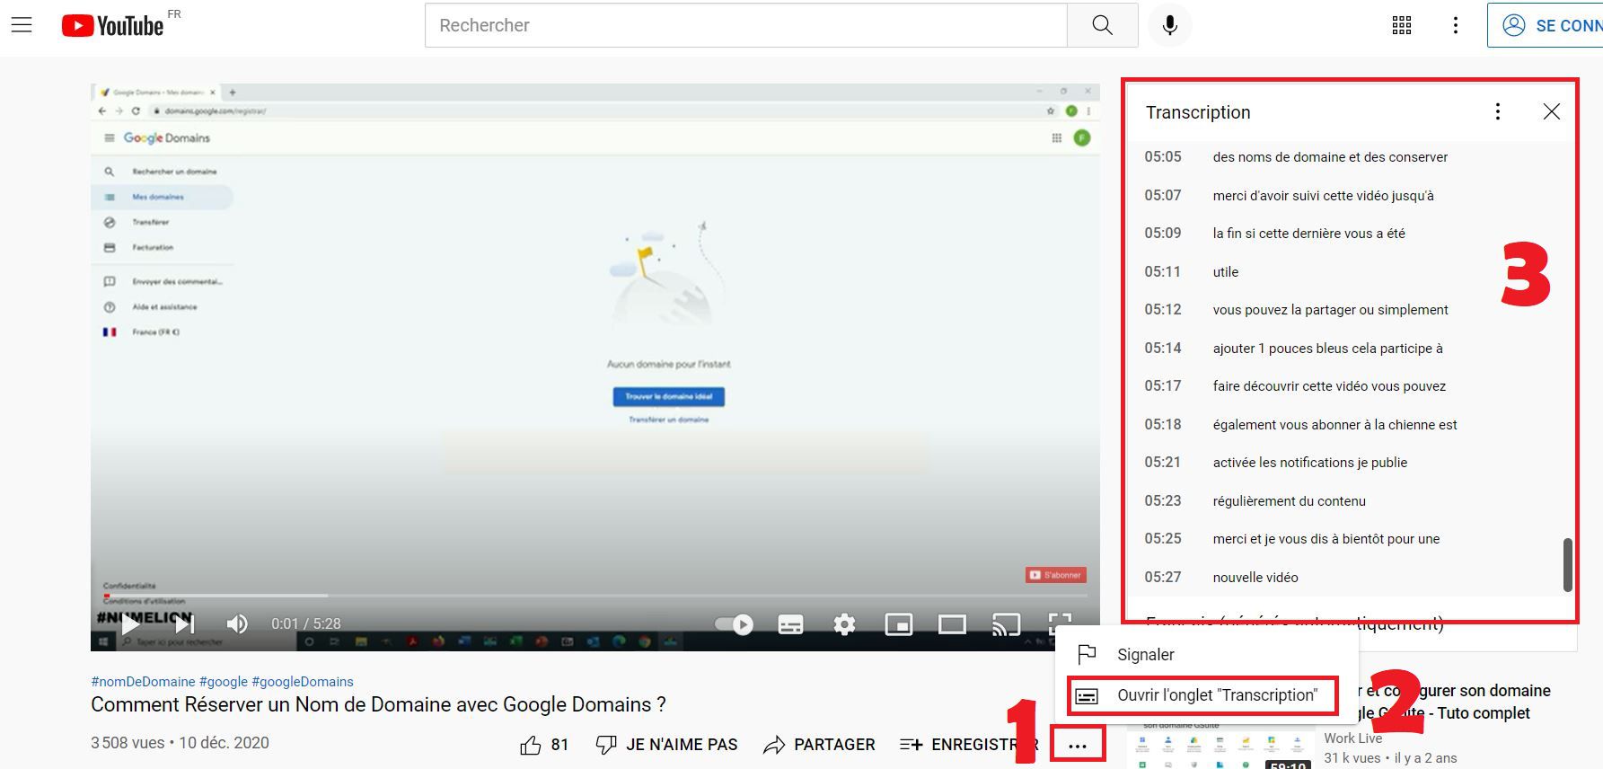Go to the YouTube home logo
1603x769 pixels.
click(x=112, y=25)
